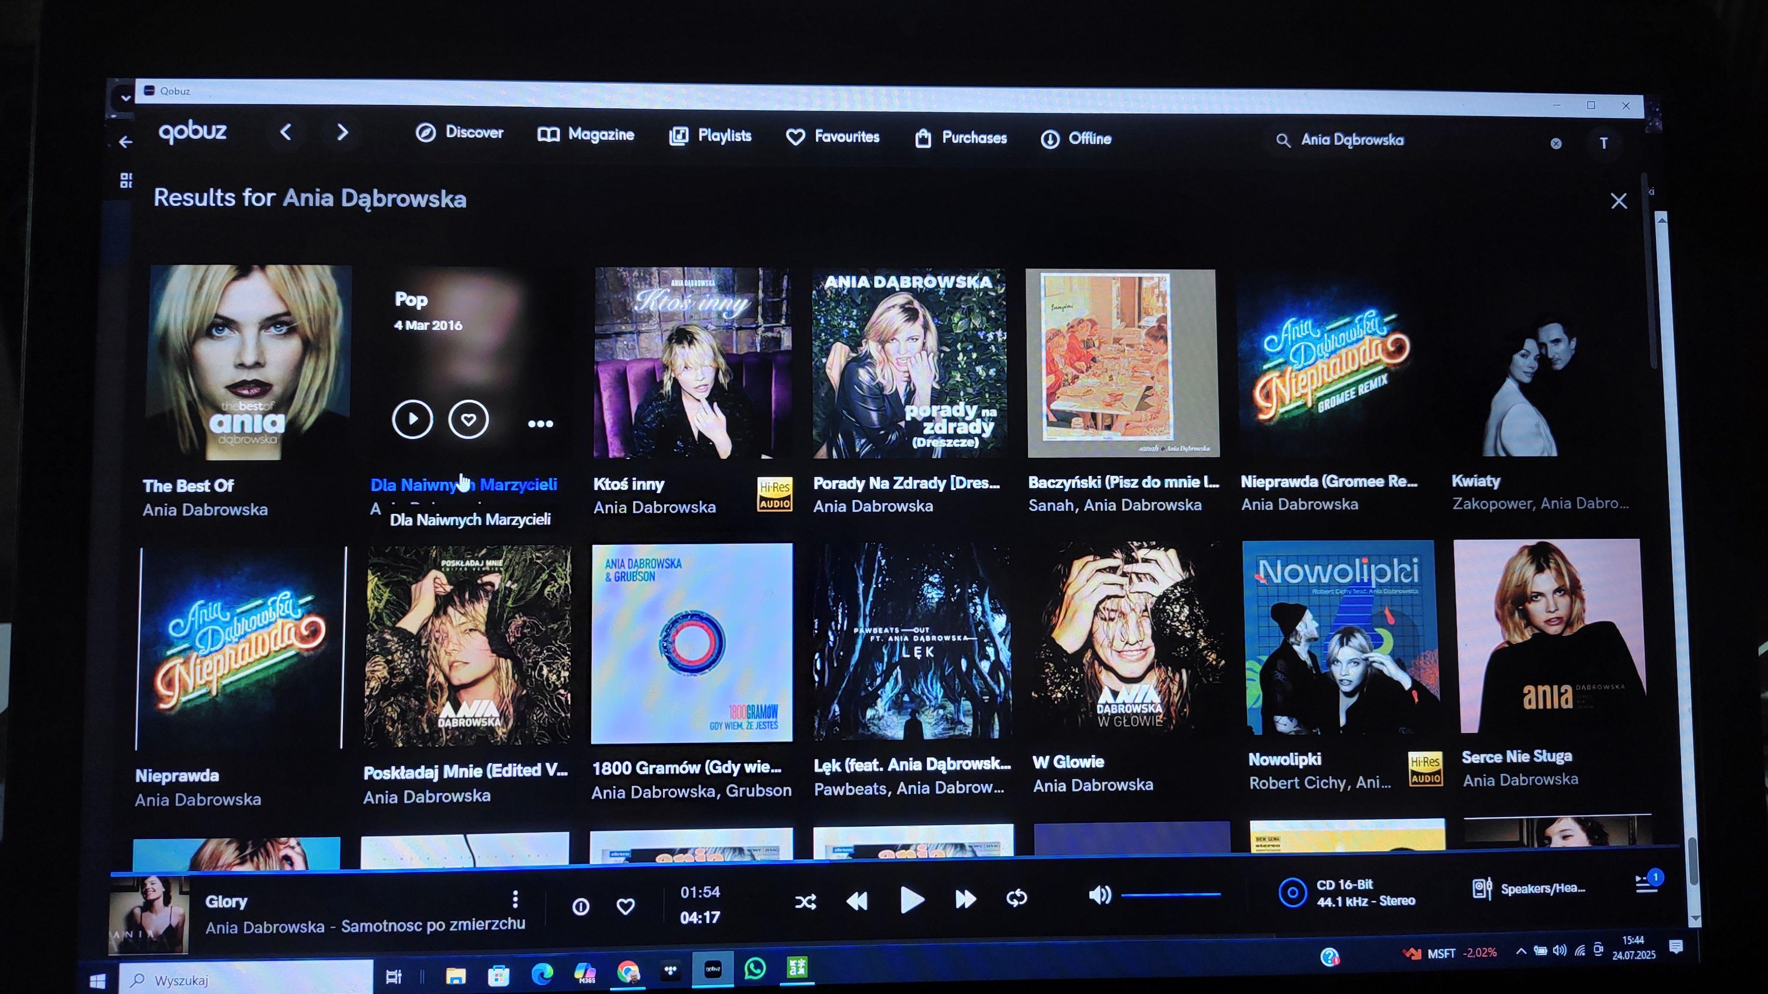Screen dimensions: 1768x994
Task: Toggle shuffle playback
Action: click(806, 901)
